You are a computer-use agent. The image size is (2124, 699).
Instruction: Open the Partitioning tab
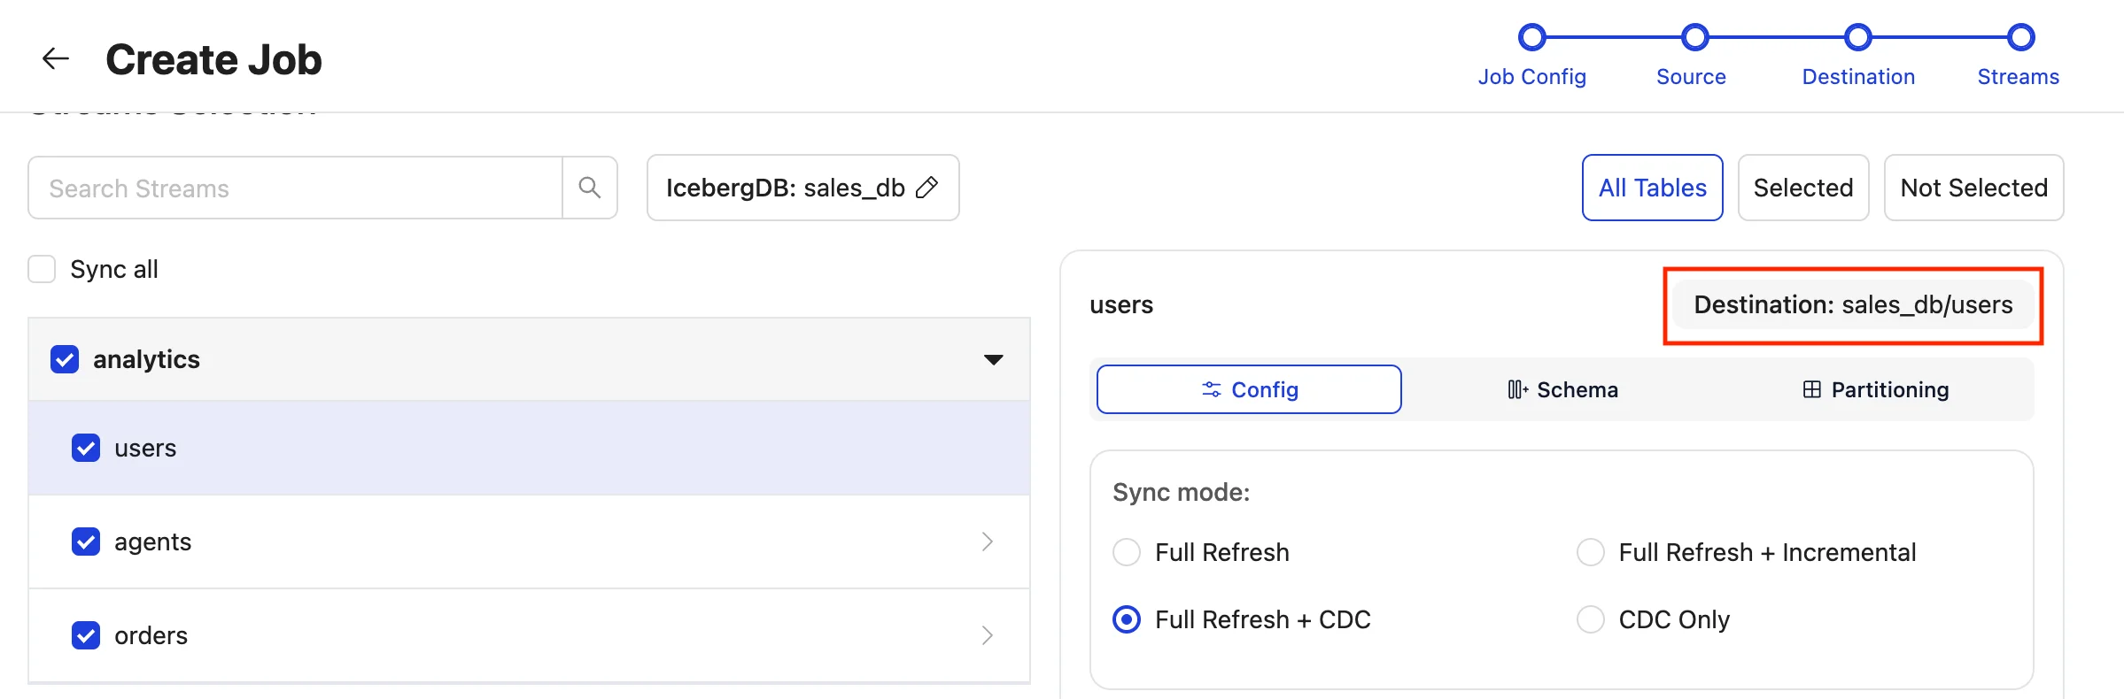coord(1876,389)
